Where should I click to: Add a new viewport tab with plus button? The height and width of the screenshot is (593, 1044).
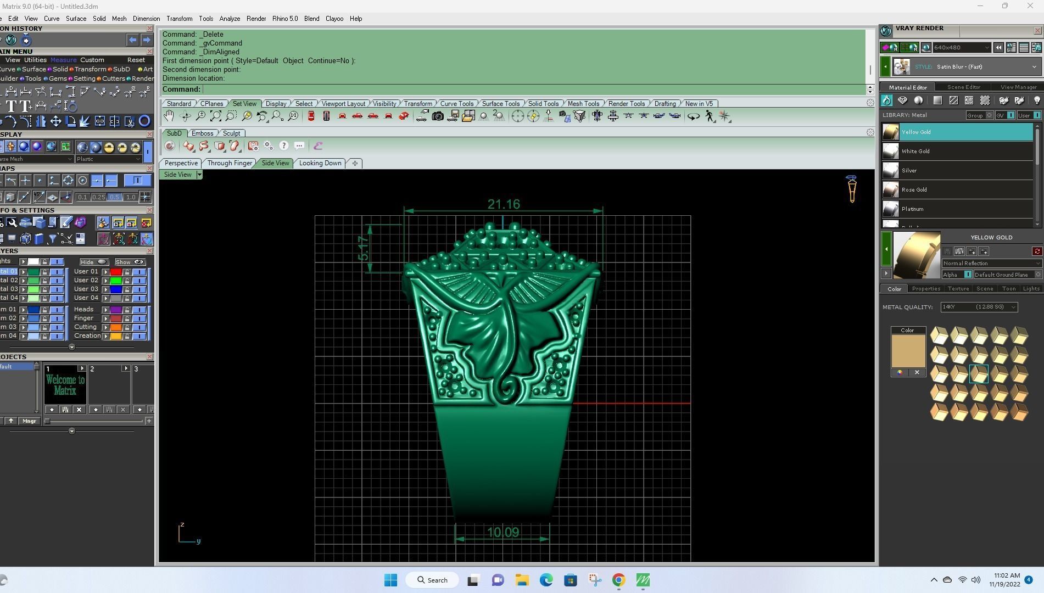click(355, 163)
